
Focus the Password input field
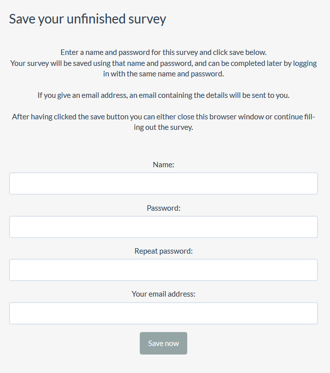click(163, 227)
